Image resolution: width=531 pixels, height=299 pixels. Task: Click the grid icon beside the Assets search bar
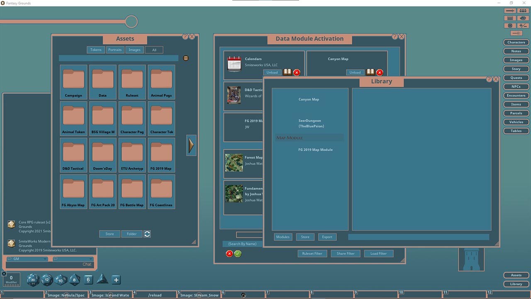coord(185,58)
